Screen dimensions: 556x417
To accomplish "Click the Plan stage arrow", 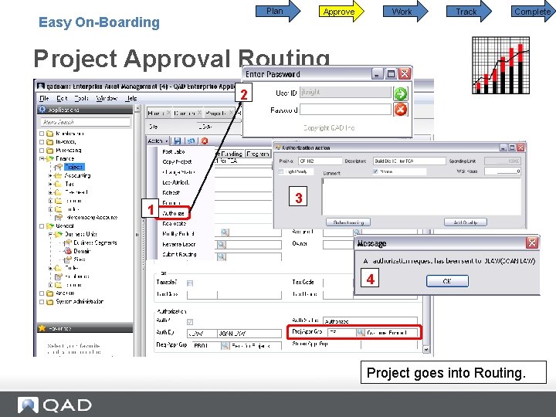I will click(278, 11).
